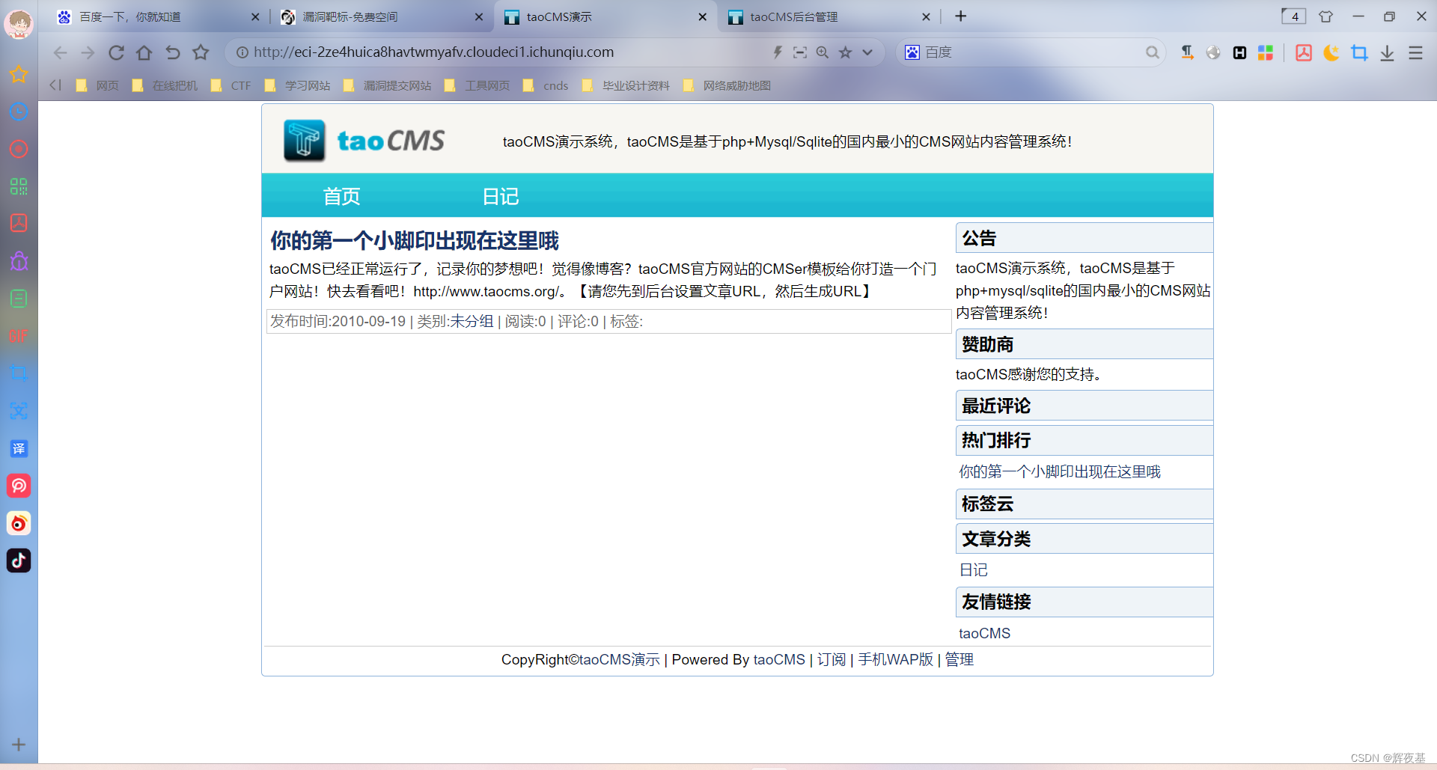Open sidebar translate icon

click(19, 448)
